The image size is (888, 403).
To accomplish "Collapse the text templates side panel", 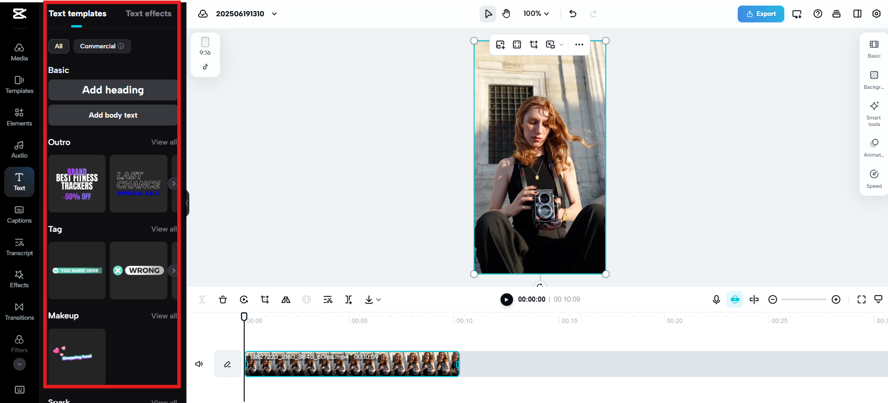I will [x=187, y=204].
